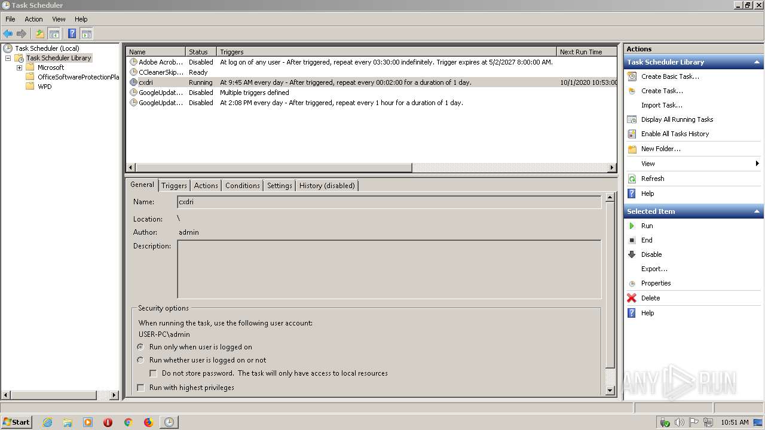Open the View submenu arrow in Actions
Image resolution: width=765 pixels, height=430 pixels.
(757, 164)
